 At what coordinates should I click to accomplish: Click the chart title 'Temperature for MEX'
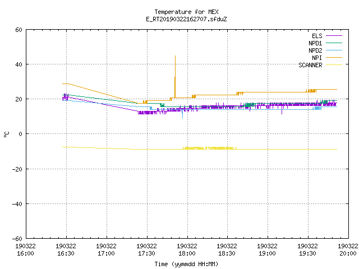186,12
